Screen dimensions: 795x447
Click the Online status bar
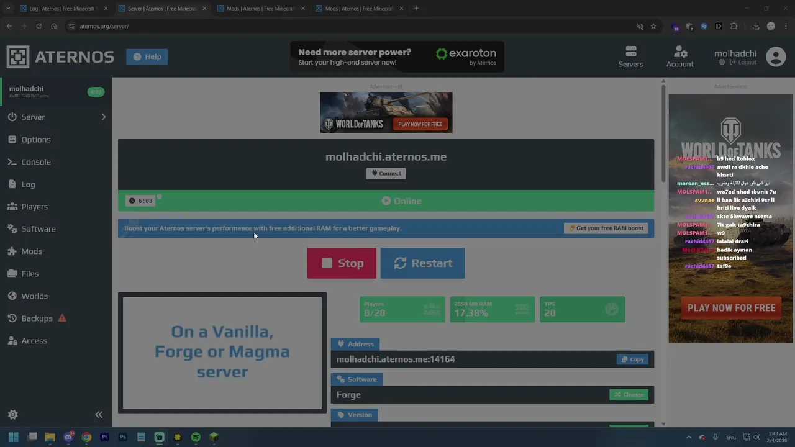386,201
